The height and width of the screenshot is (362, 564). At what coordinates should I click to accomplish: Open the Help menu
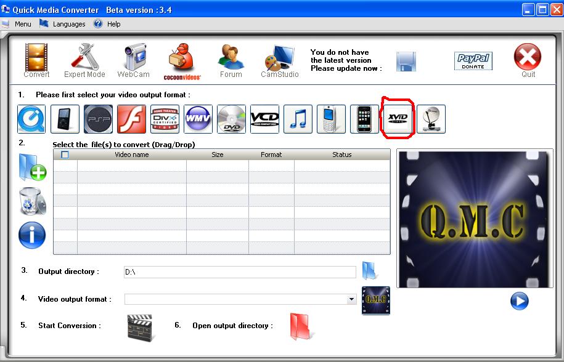pos(113,24)
